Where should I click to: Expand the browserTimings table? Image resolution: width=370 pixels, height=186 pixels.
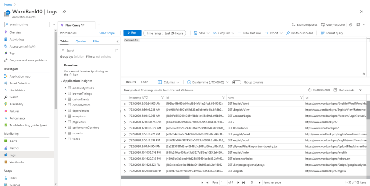tap(65, 94)
